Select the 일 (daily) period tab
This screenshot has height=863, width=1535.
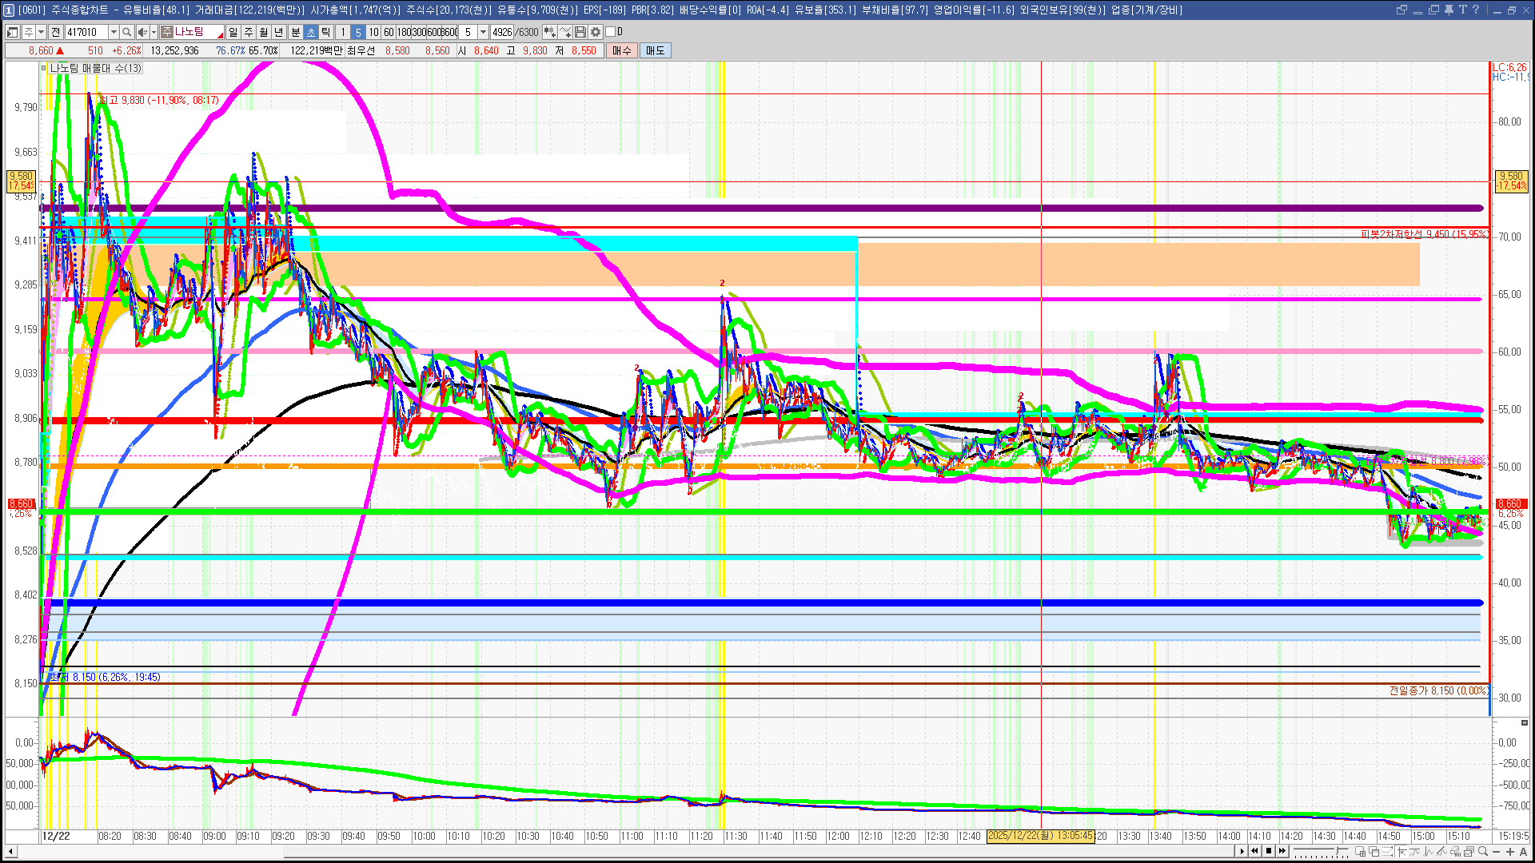tap(233, 32)
